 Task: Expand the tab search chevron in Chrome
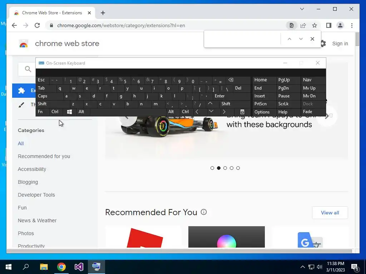302,9
